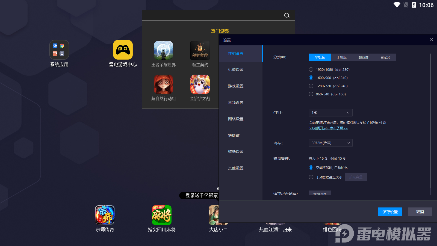Switch to 性能设置 section
Viewport: 437px width, 246px height.
[241, 54]
